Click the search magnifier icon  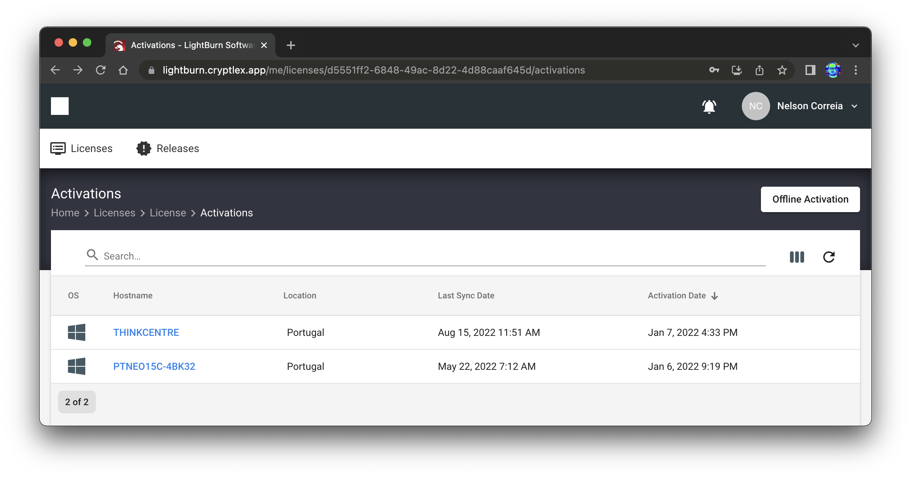pos(92,255)
